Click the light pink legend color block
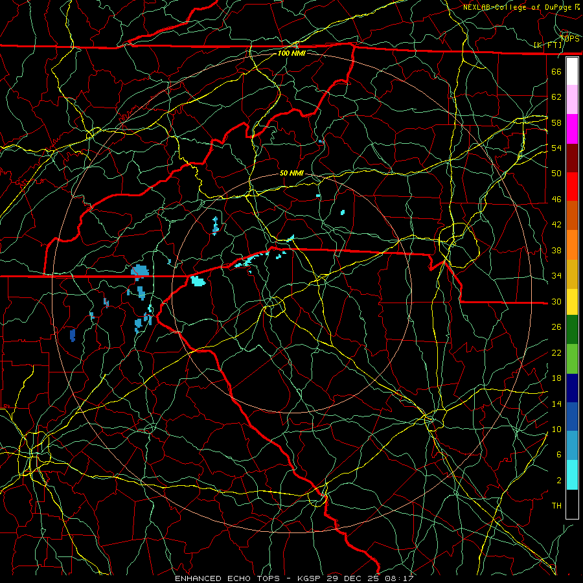This screenshot has height=583, width=583. click(x=572, y=100)
